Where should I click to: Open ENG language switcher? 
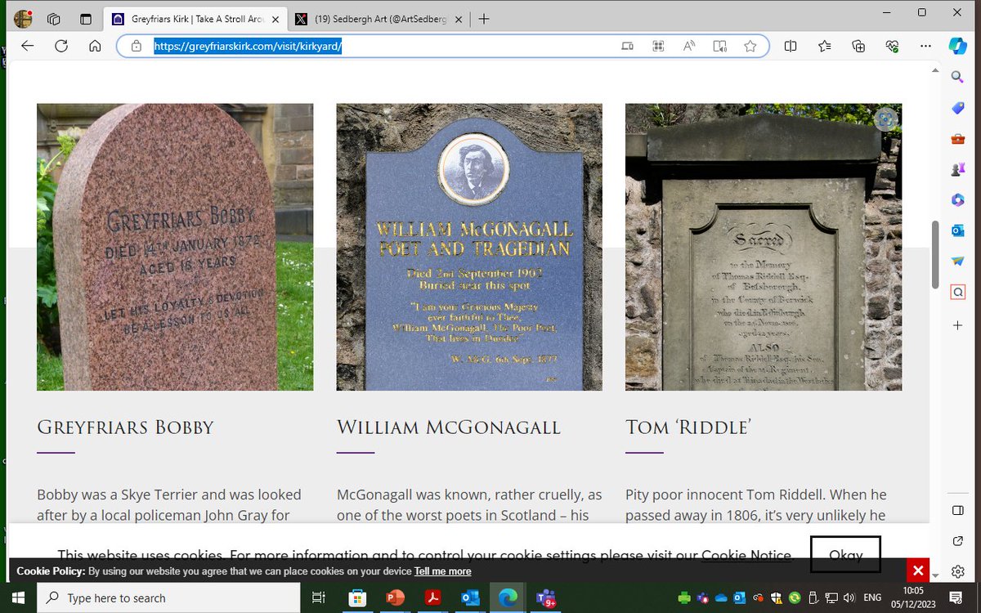point(872,597)
